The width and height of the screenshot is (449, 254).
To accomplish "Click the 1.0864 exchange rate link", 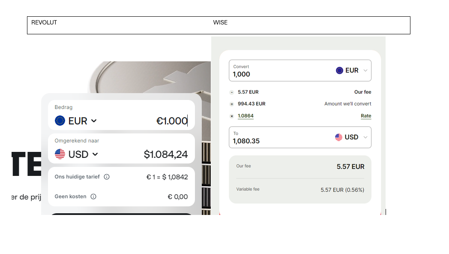I will tap(245, 116).
